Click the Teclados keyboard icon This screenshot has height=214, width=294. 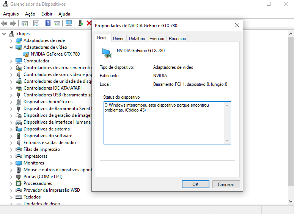pyautogui.click(x=19, y=197)
